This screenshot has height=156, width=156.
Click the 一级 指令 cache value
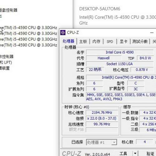[148, 118]
